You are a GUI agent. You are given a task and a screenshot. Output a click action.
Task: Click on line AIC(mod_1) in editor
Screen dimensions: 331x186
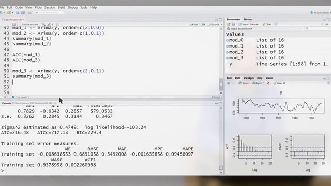(x=26, y=55)
